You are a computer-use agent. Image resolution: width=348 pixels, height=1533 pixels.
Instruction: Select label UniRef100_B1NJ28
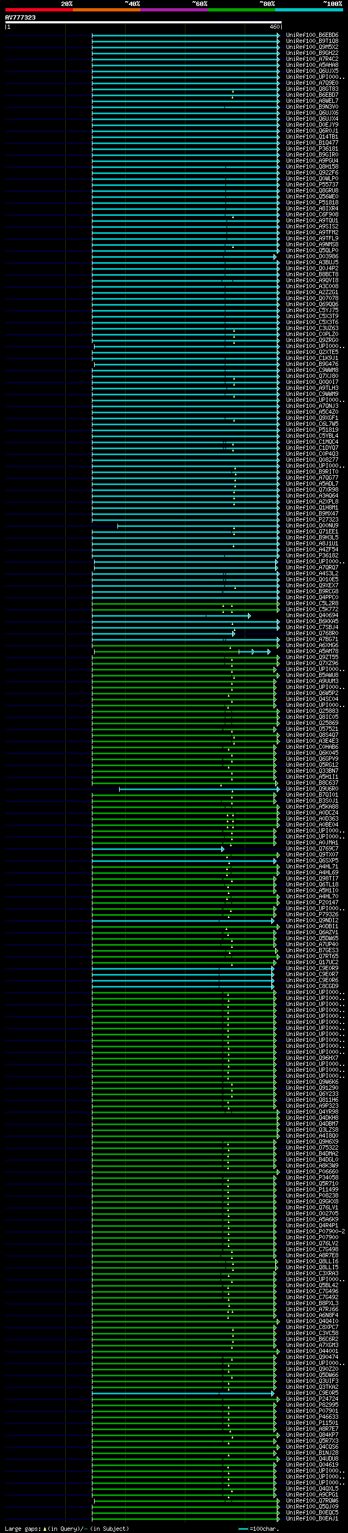312,1453
